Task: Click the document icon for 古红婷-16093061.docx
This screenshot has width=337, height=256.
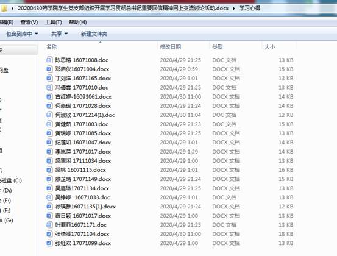Action: click(49, 96)
